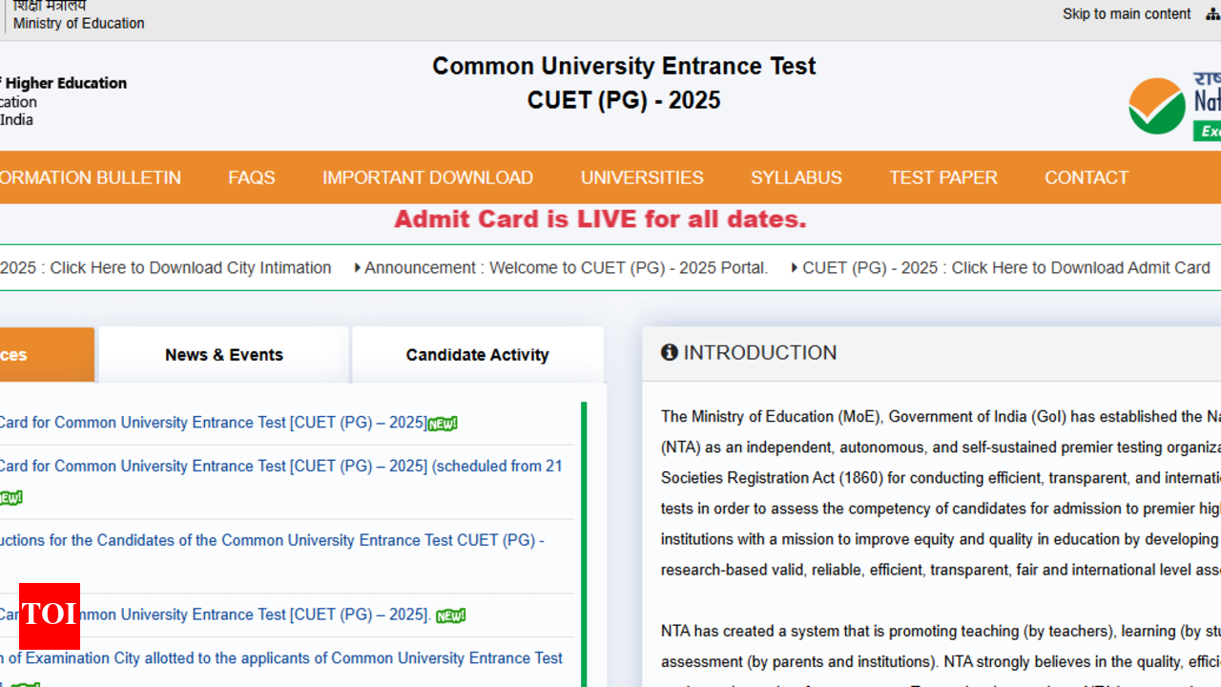Screen dimensions: 1221x687
Task: Click the Download Admit Card ticker link
Action: coord(1005,268)
